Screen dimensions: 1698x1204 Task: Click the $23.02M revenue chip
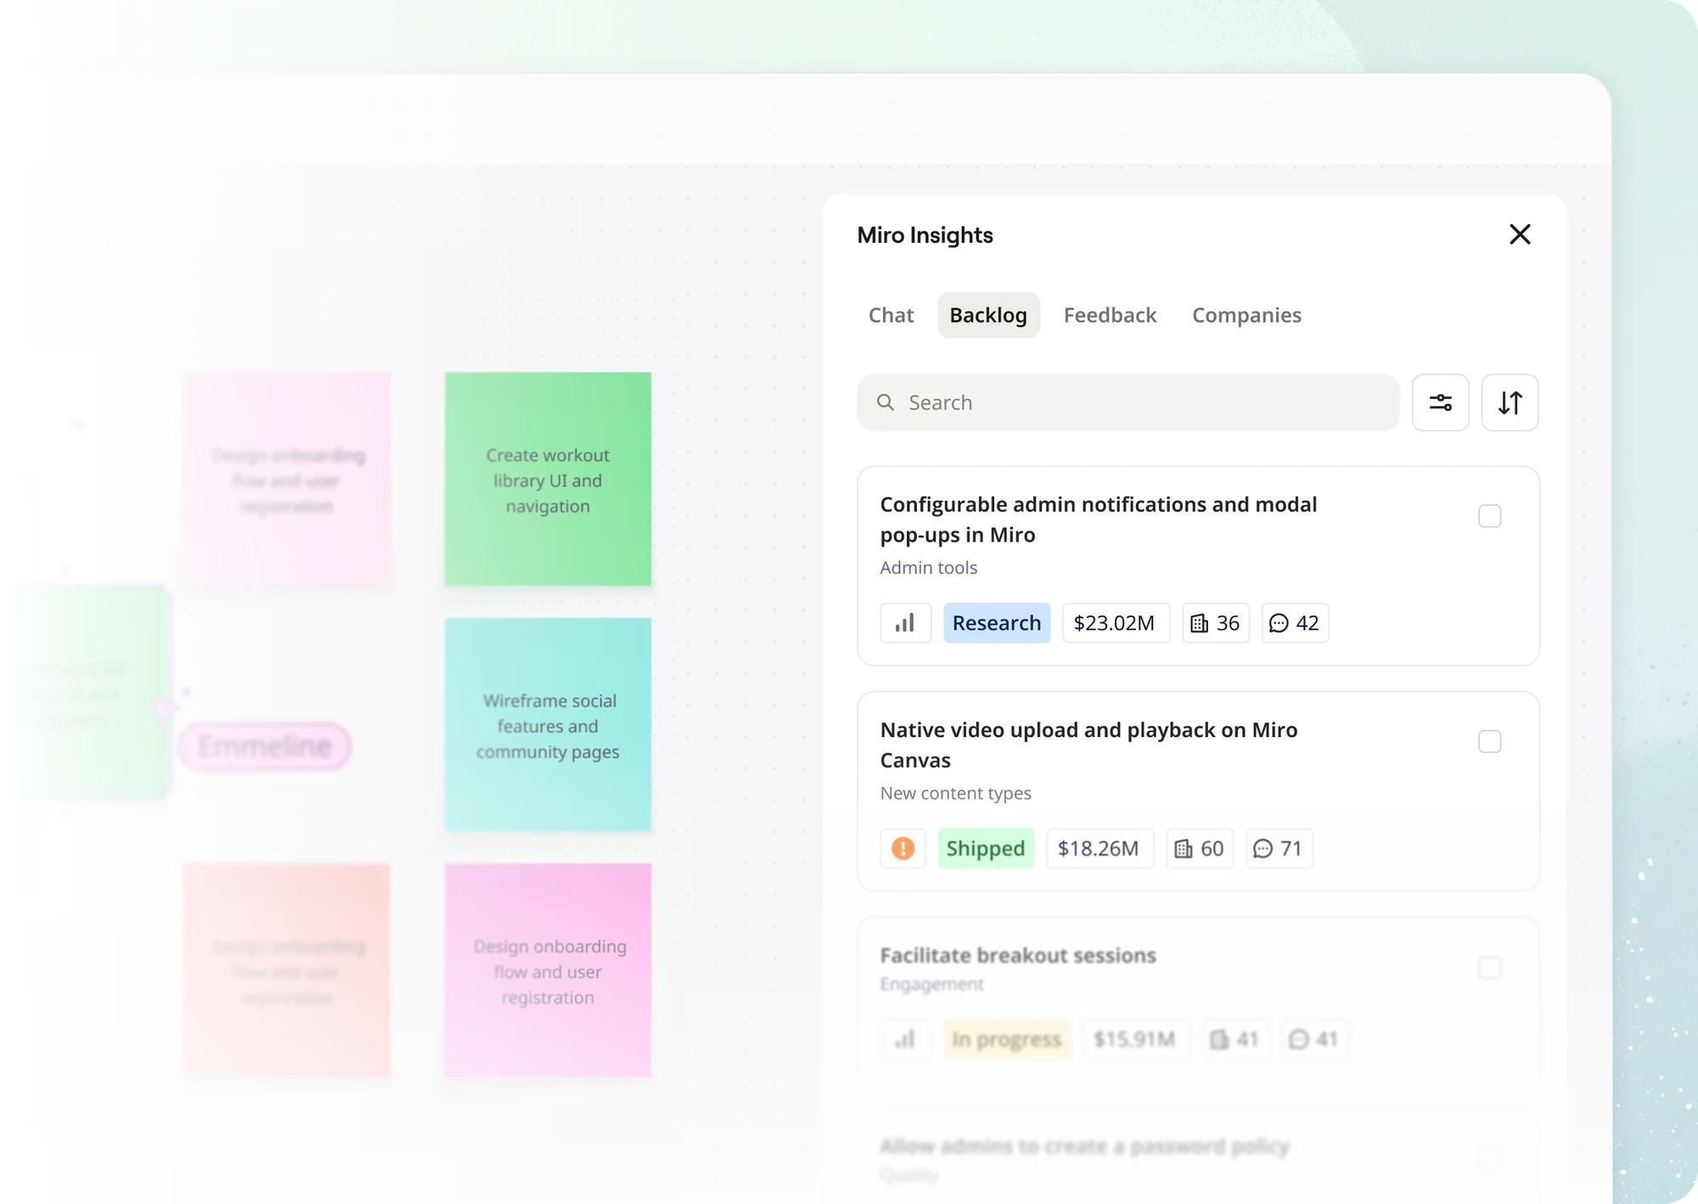click(1116, 623)
